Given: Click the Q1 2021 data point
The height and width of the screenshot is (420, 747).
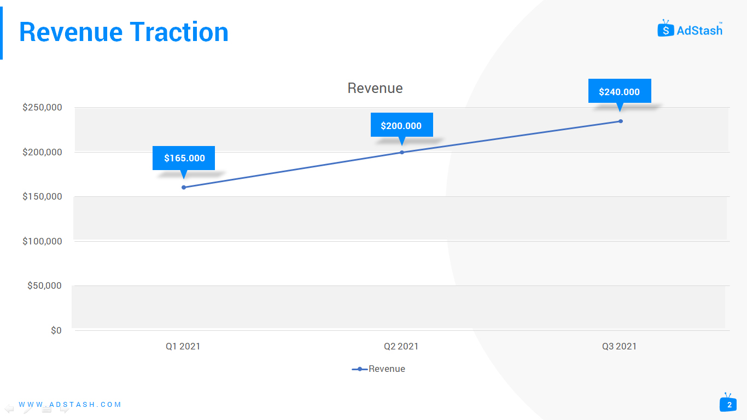Looking at the screenshot, I should tap(184, 187).
